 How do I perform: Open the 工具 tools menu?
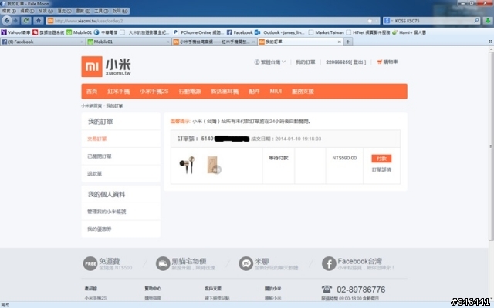(101, 11)
